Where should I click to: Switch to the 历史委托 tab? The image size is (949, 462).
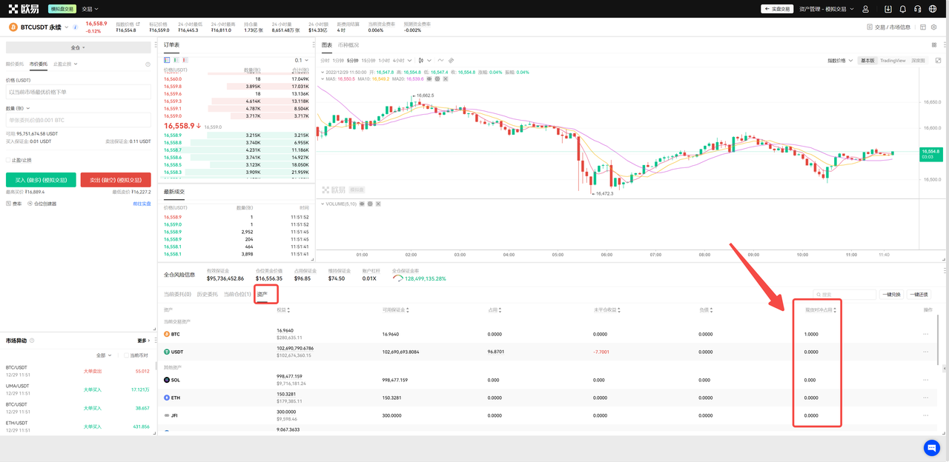click(207, 295)
